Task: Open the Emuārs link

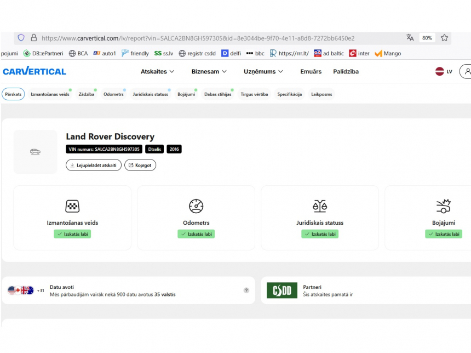Action: click(x=311, y=72)
